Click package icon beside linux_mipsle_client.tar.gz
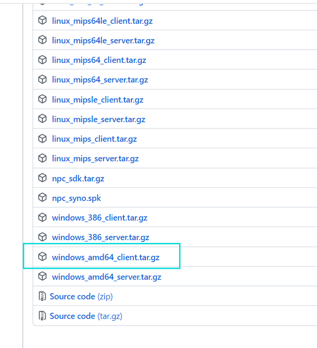This screenshot has width=317, height=348. (43, 99)
